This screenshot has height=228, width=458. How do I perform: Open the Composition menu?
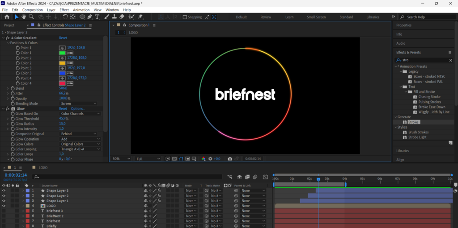(32, 10)
